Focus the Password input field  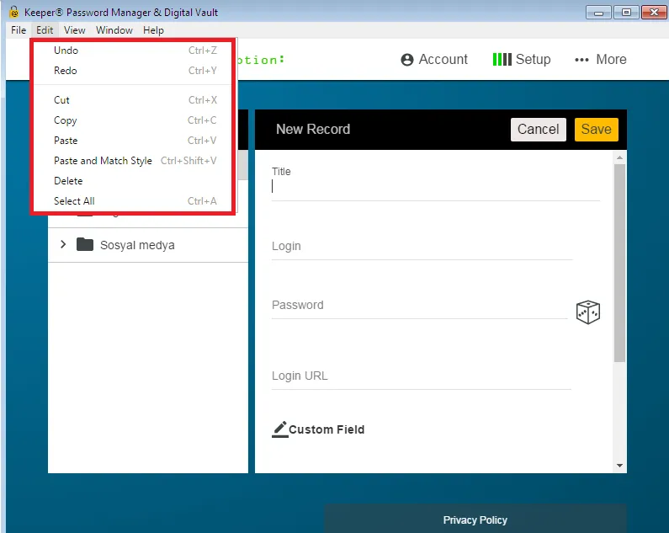pos(419,306)
